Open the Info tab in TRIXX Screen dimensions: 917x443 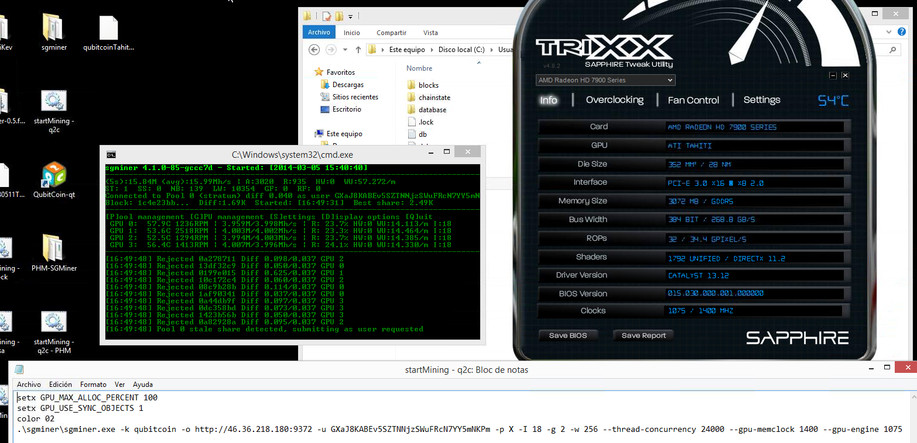pyautogui.click(x=548, y=100)
